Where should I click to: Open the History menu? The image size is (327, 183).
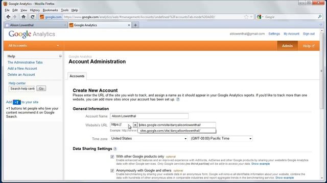pyautogui.click(x=35, y=10)
